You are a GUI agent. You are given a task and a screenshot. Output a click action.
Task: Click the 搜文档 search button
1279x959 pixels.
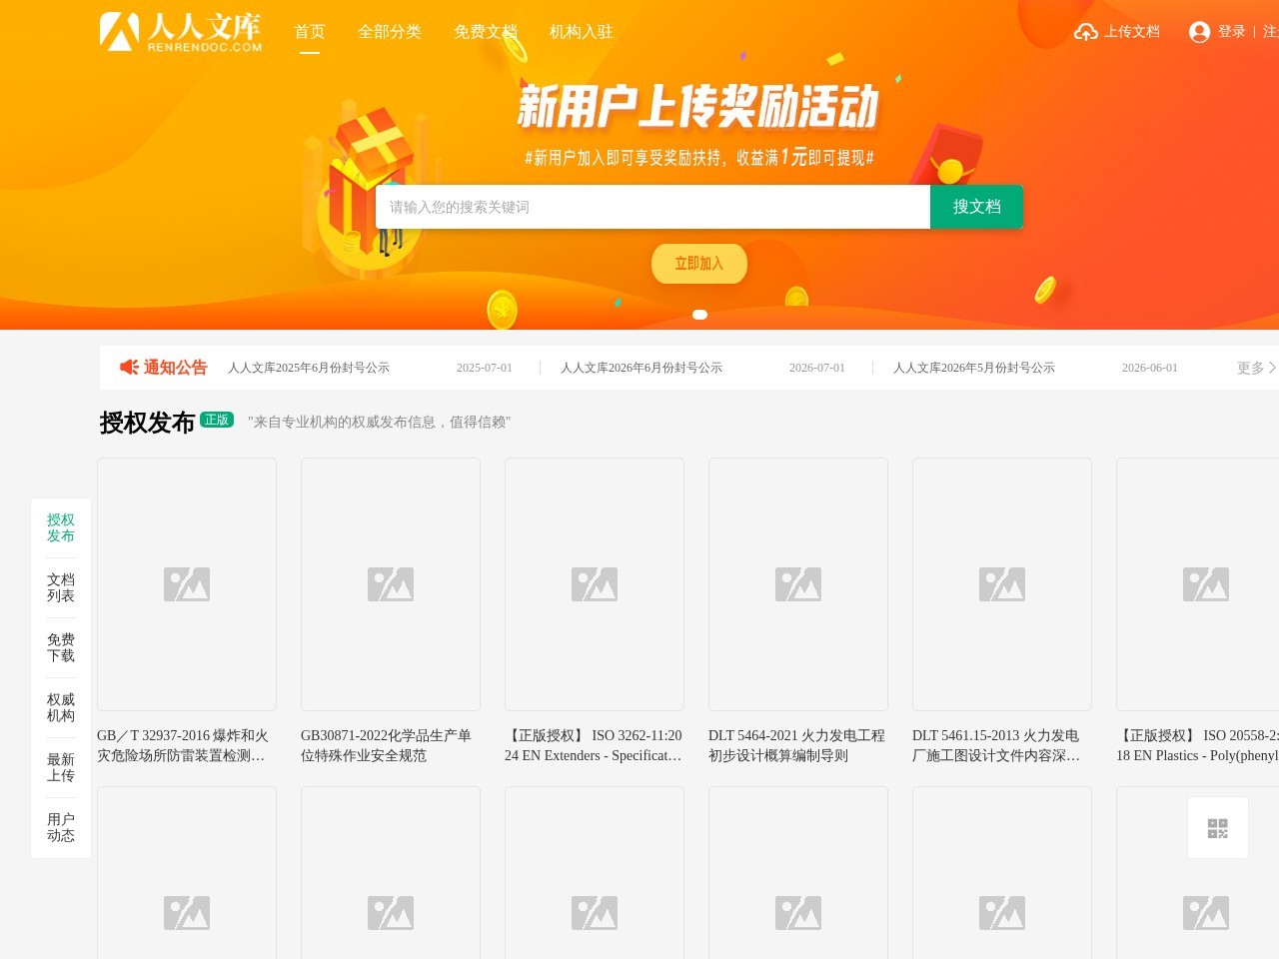coord(976,207)
